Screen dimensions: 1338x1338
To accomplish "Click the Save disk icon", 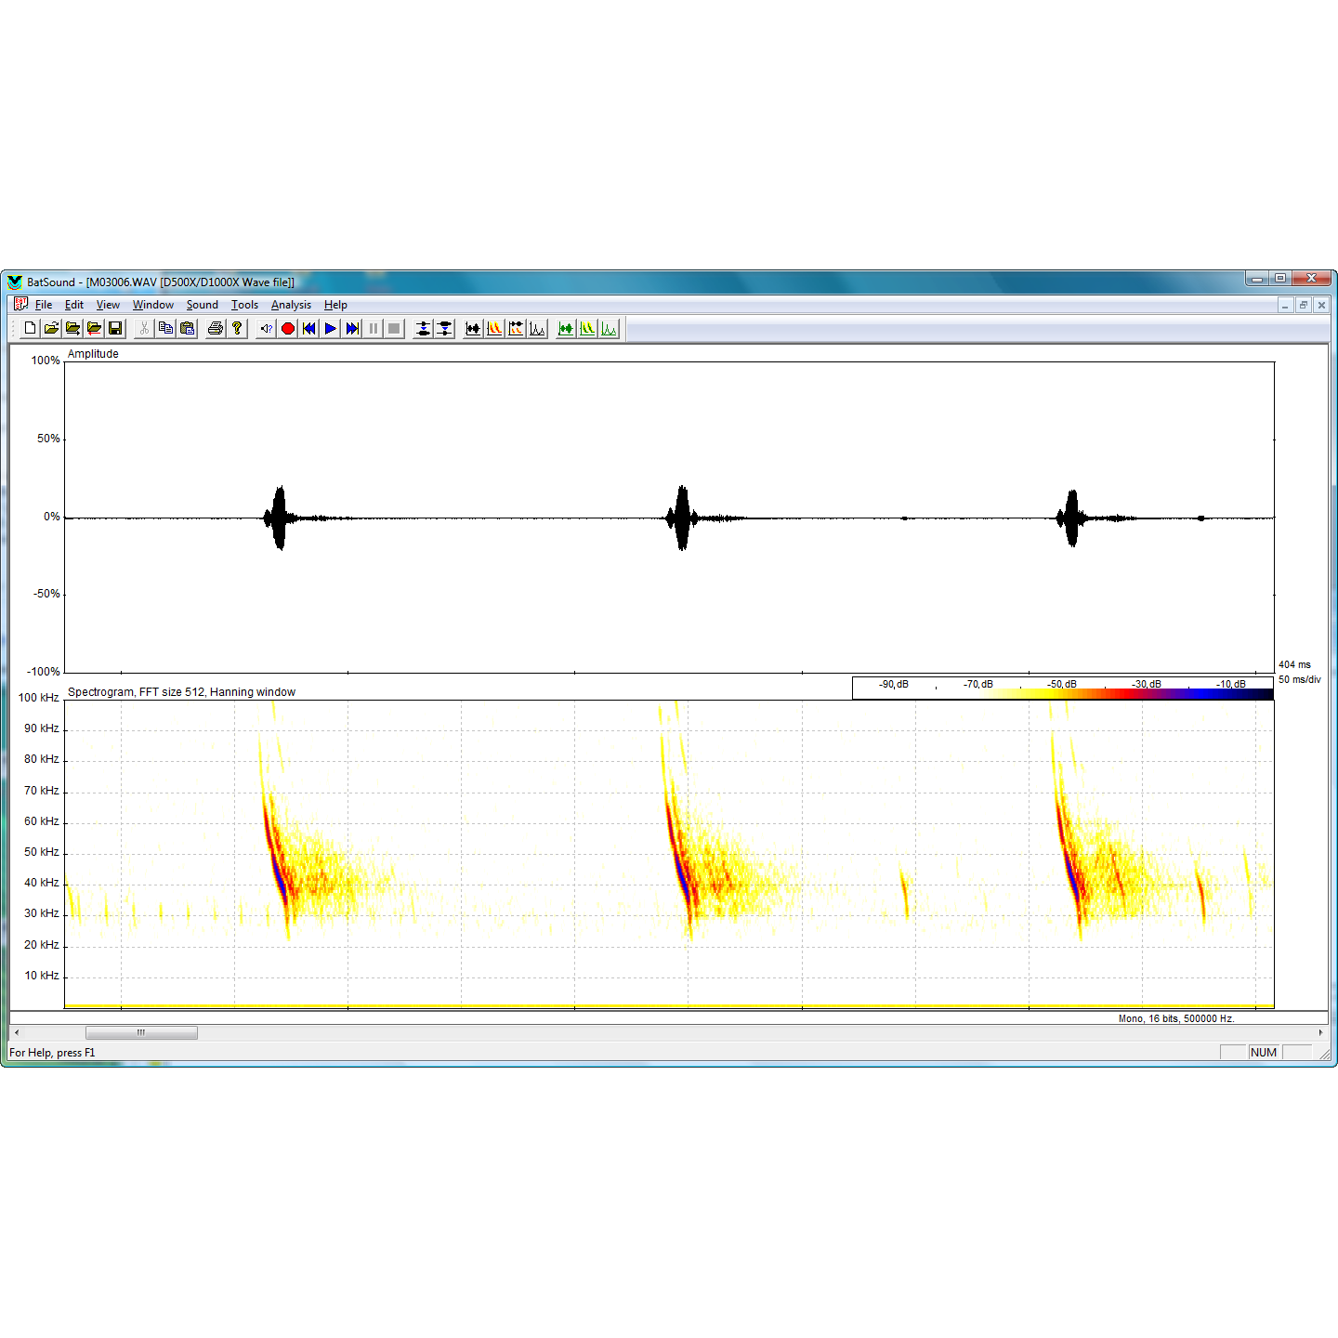I will click(x=115, y=328).
